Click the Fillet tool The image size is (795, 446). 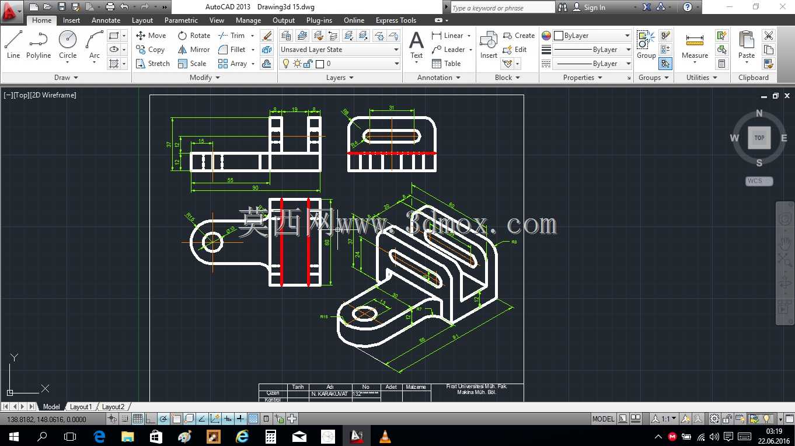click(x=232, y=50)
